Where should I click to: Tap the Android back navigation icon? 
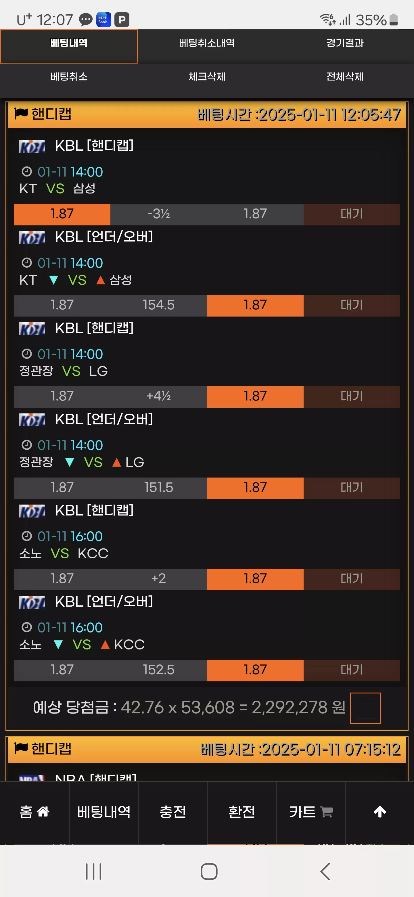[x=325, y=872]
